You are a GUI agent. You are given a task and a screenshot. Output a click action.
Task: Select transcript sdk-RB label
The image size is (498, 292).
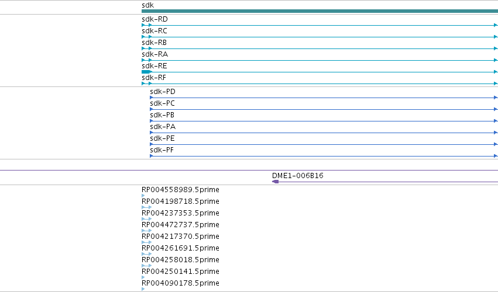154,43
